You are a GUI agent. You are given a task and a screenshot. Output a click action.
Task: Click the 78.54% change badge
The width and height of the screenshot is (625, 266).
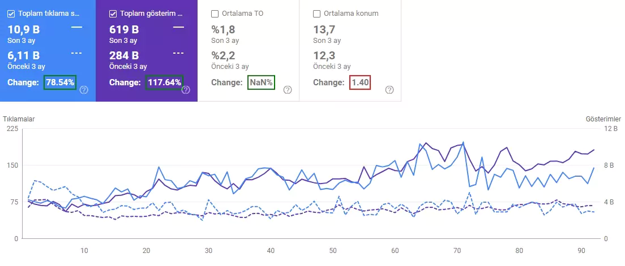coord(59,82)
